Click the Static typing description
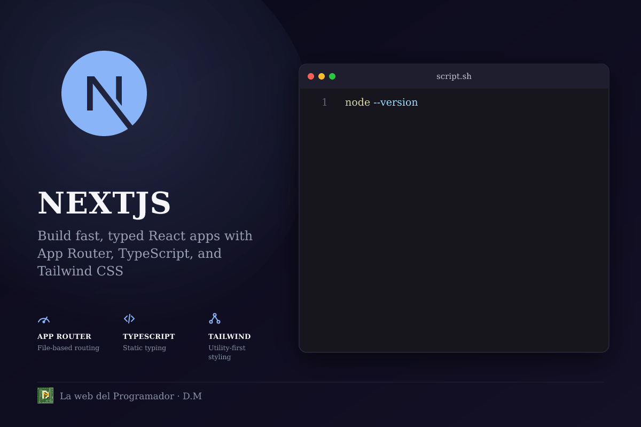The image size is (641, 427). pos(144,348)
